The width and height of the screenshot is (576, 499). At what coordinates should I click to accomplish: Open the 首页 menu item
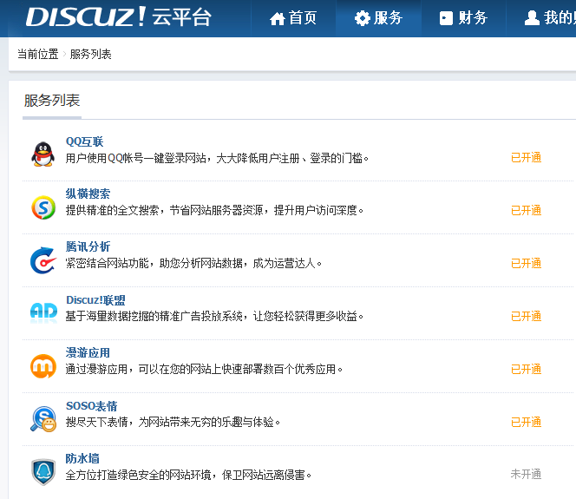pos(293,18)
